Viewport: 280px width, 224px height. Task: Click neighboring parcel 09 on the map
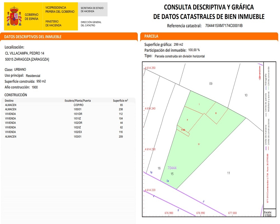point(211,83)
